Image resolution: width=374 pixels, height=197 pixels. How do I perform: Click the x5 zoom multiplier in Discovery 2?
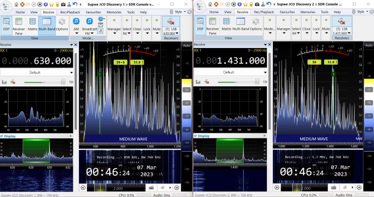pyautogui.click(x=345, y=187)
